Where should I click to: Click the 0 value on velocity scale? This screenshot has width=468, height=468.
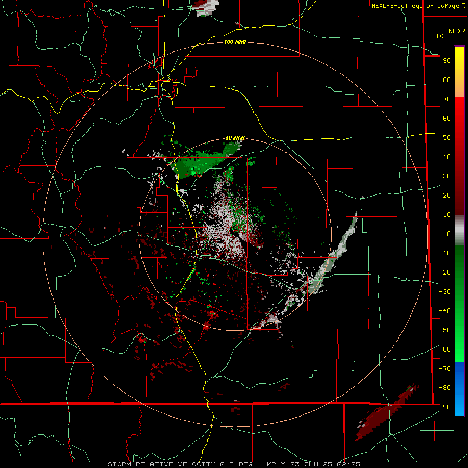[x=449, y=234]
